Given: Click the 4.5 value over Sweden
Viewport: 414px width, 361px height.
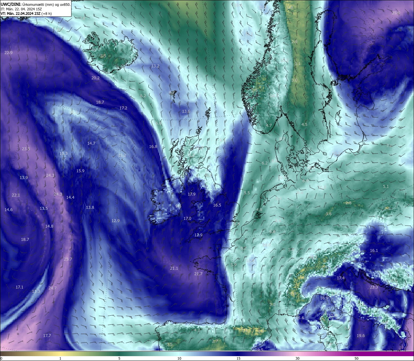Looking at the screenshot, I should [304, 125].
